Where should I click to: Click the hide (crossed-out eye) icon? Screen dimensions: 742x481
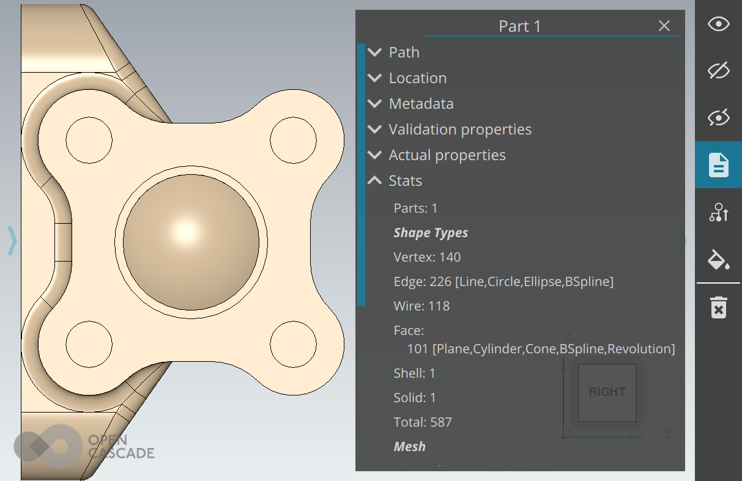click(718, 71)
